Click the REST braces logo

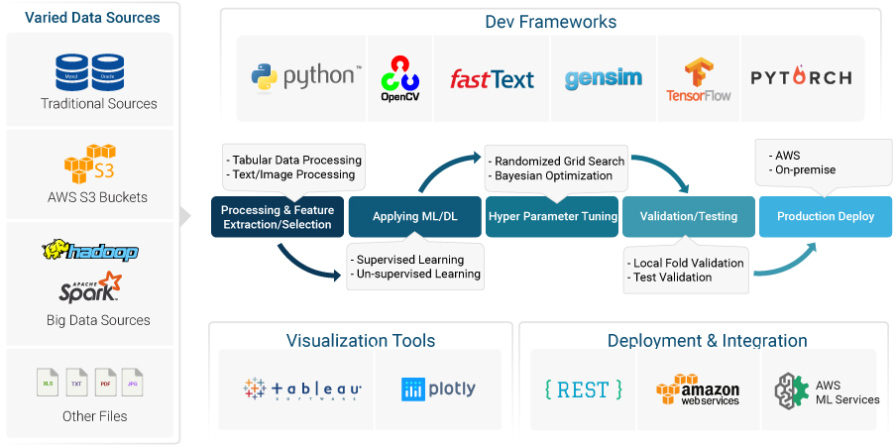coord(582,390)
